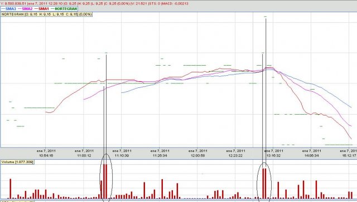Click the 12:00:58 time axis label

(198, 153)
